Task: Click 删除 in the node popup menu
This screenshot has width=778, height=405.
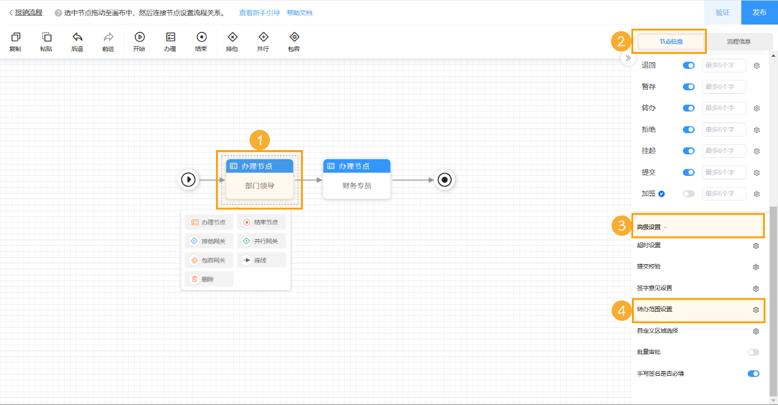Action: click(208, 279)
